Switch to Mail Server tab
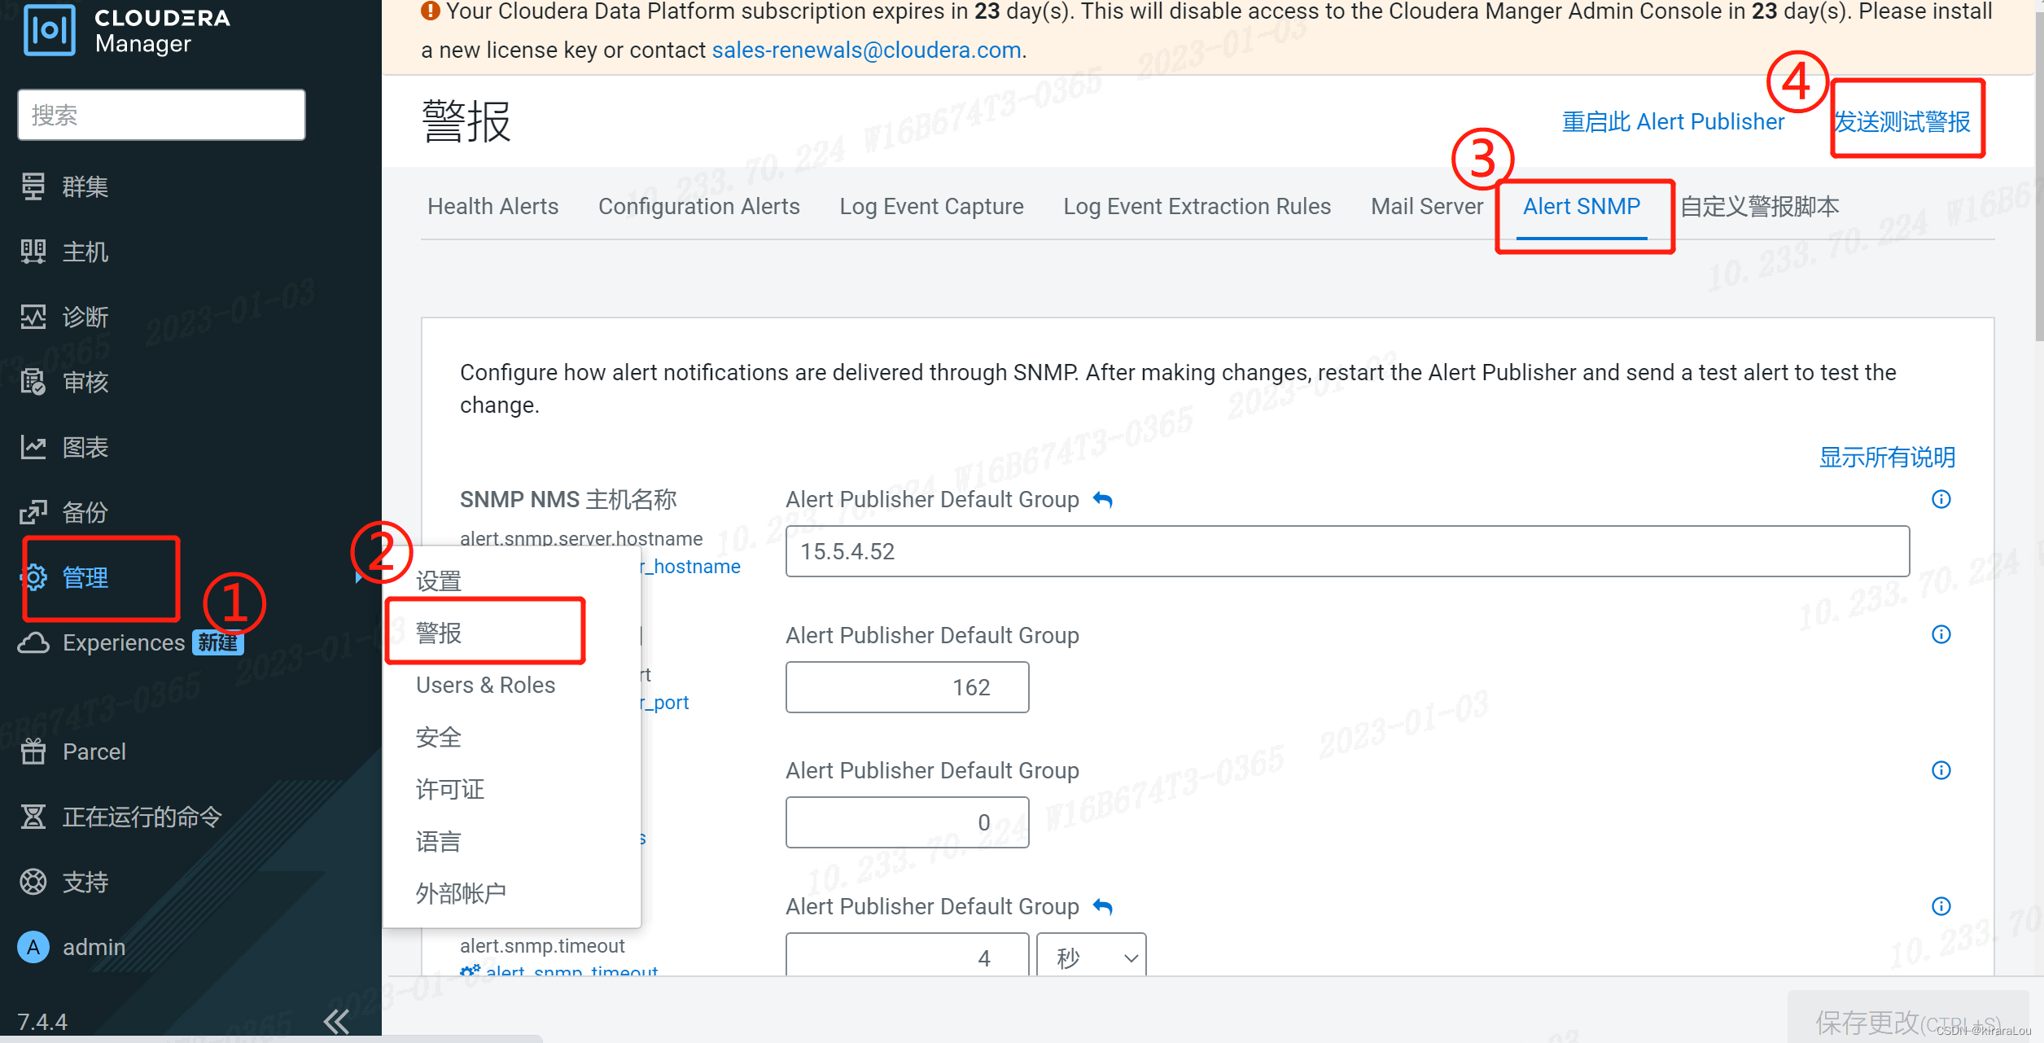The height and width of the screenshot is (1043, 2044). [1427, 207]
